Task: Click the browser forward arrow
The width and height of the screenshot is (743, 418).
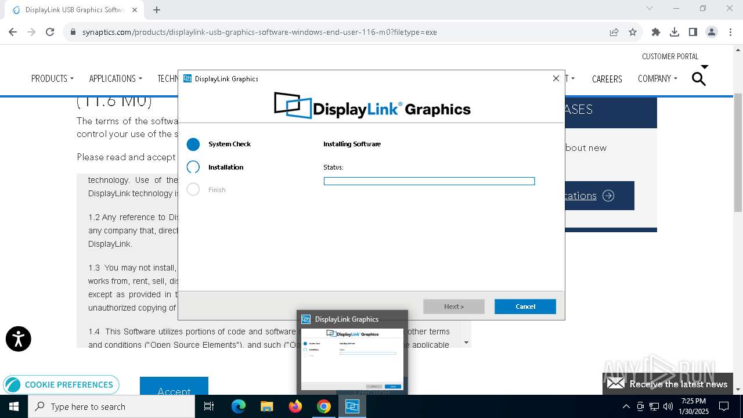Action: [31, 32]
